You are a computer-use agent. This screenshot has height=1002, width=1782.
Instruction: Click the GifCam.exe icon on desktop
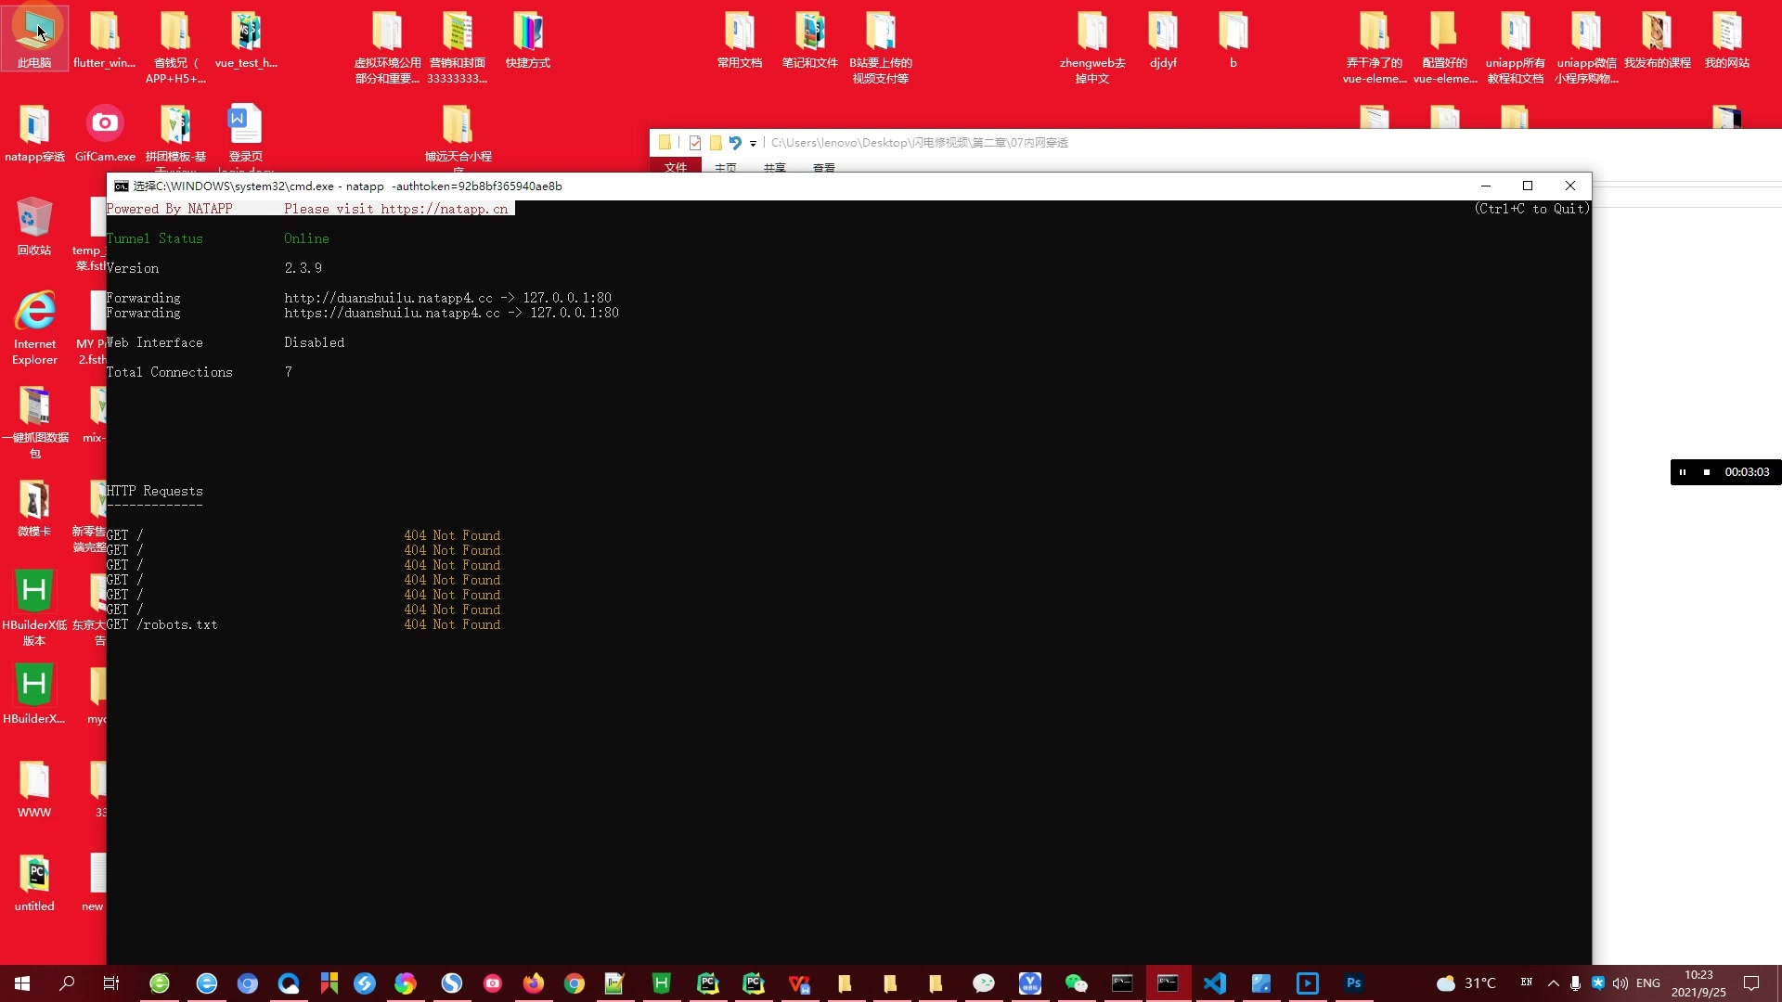(x=104, y=132)
